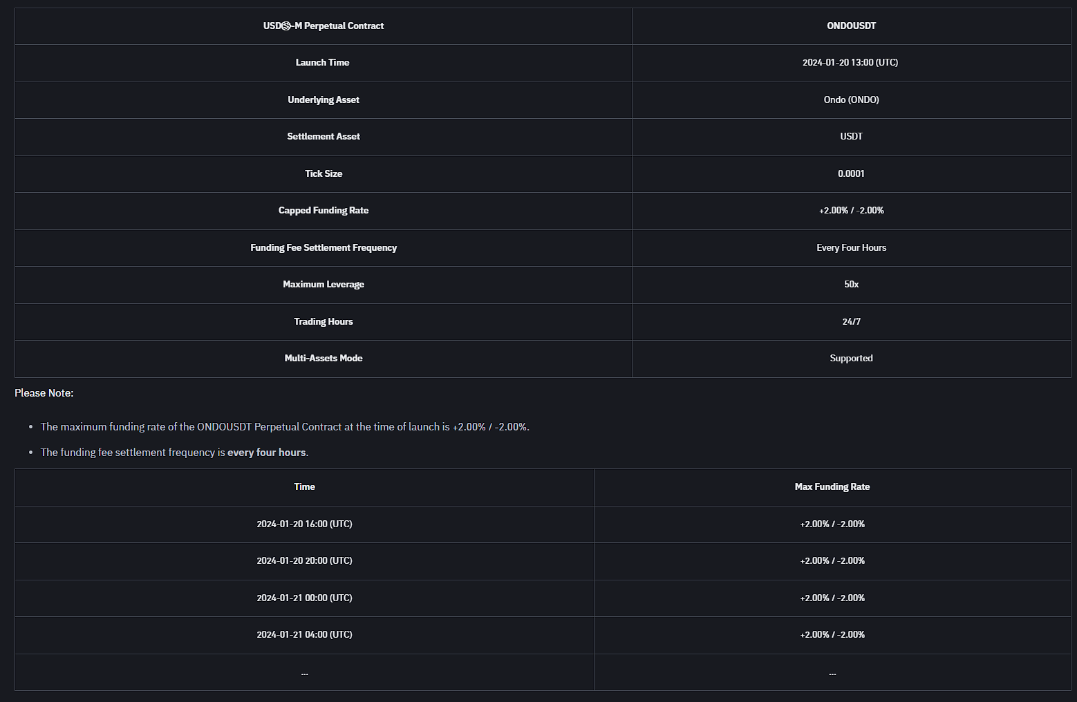This screenshot has height=702, width=1077.
Task: Select the Ondo (ONDO) underlying asset value
Action: 851,99
